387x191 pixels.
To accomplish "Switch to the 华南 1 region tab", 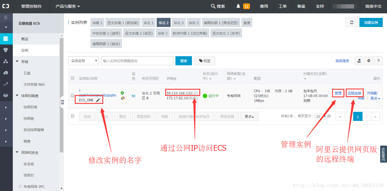I will (98, 23).
